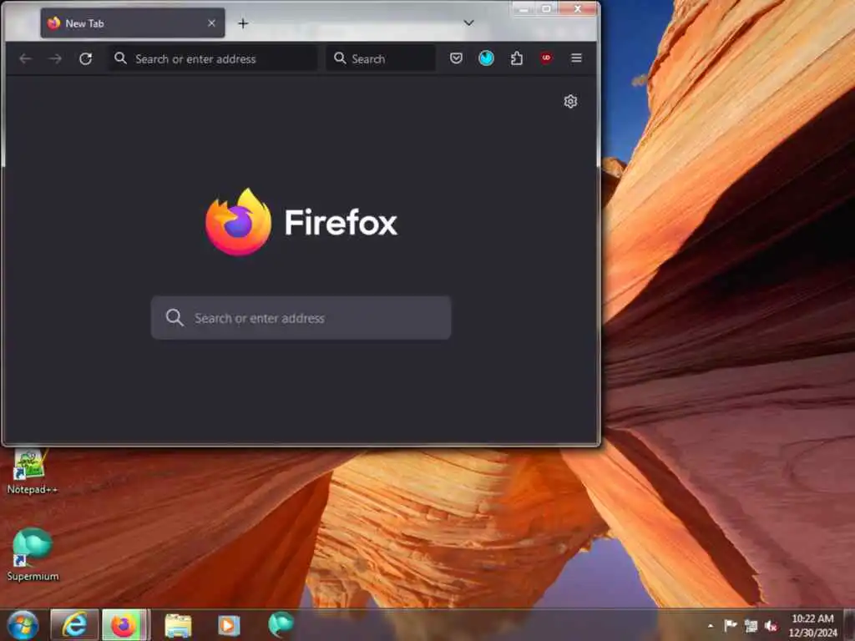Open the Windows Start menu orb
This screenshot has height=641, width=855.
(x=22, y=624)
